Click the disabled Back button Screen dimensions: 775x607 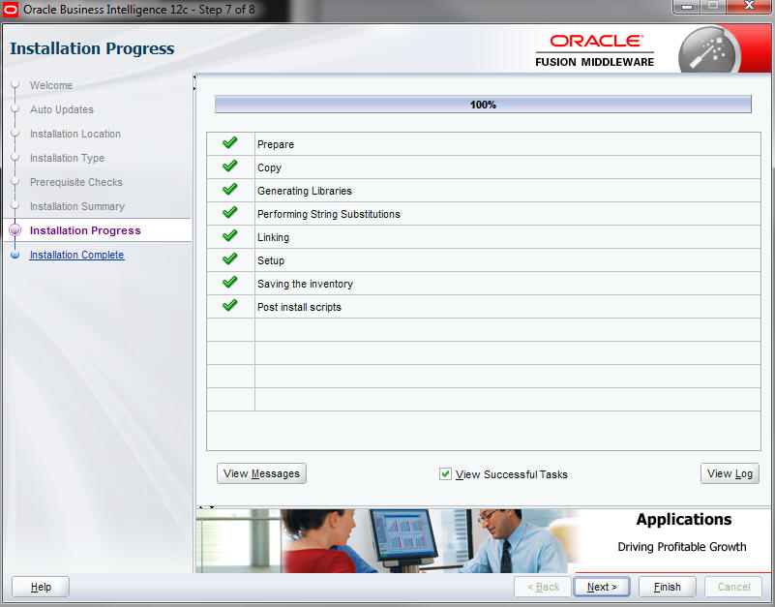pyautogui.click(x=543, y=587)
